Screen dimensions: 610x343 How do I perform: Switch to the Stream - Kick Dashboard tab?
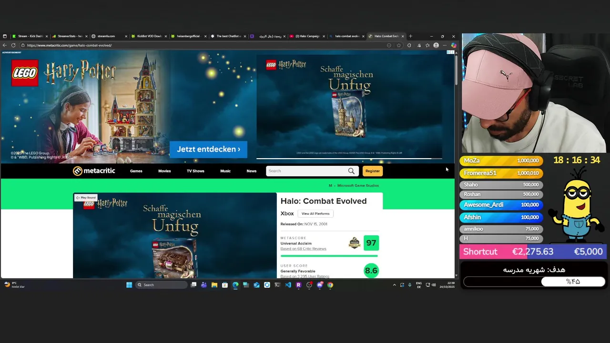[30, 36]
